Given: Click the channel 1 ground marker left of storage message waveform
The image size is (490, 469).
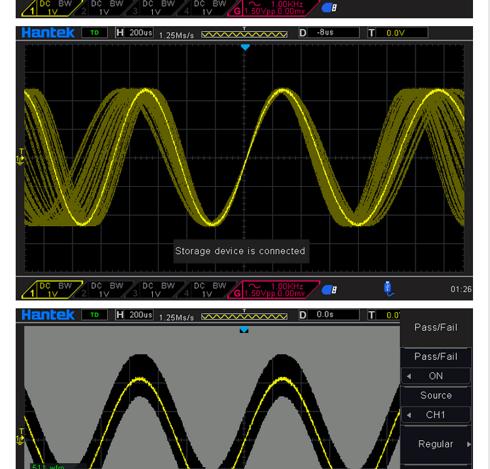Looking at the screenshot, I should tap(20, 157).
